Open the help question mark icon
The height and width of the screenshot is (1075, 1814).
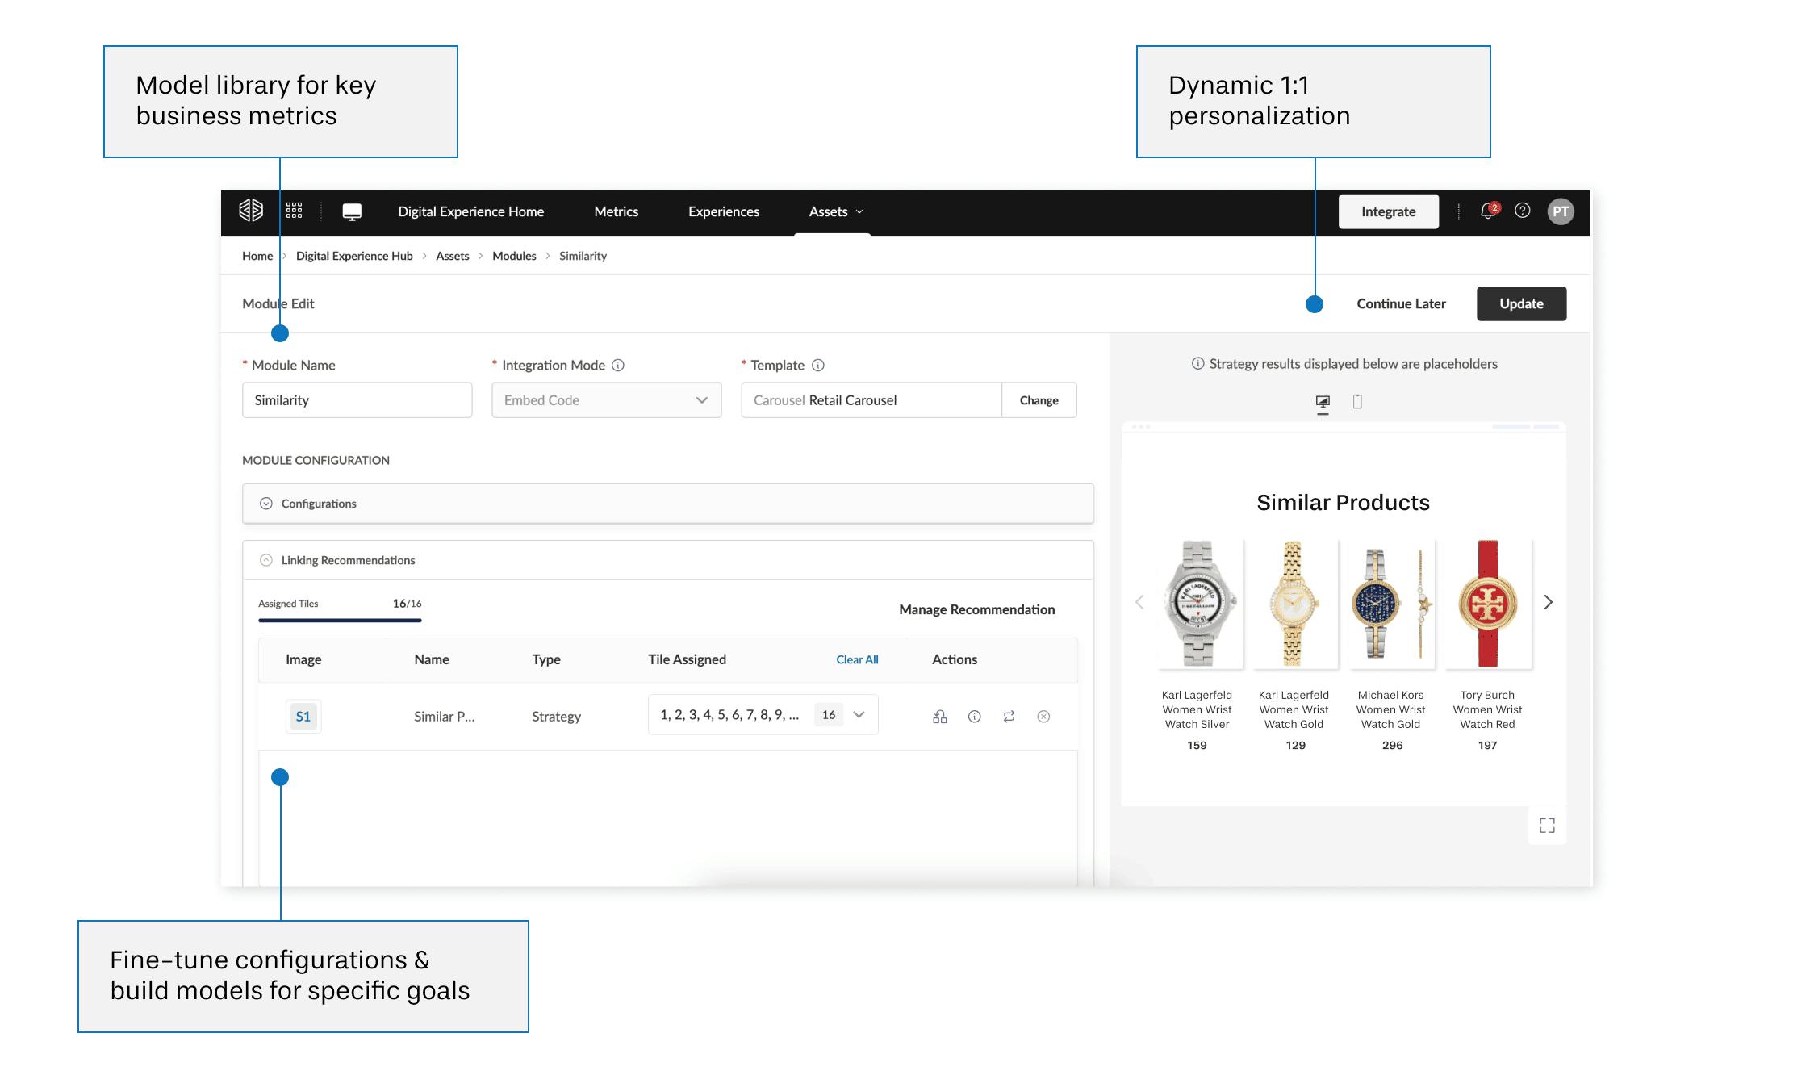(x=1522, y=211)
